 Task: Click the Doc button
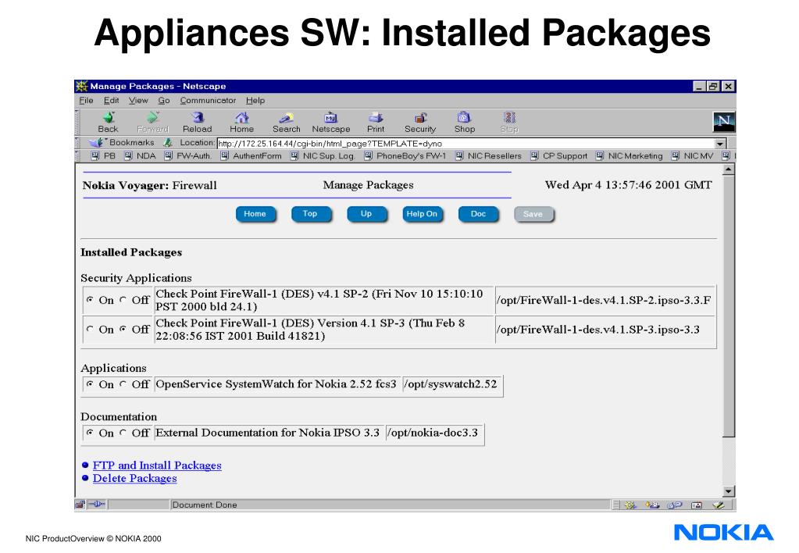point(478,214)
